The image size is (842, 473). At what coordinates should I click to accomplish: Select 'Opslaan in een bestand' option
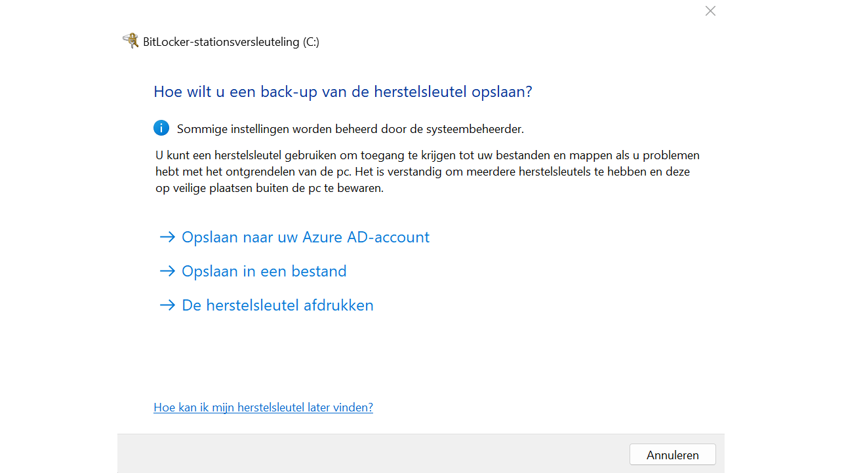click(264, 271)
